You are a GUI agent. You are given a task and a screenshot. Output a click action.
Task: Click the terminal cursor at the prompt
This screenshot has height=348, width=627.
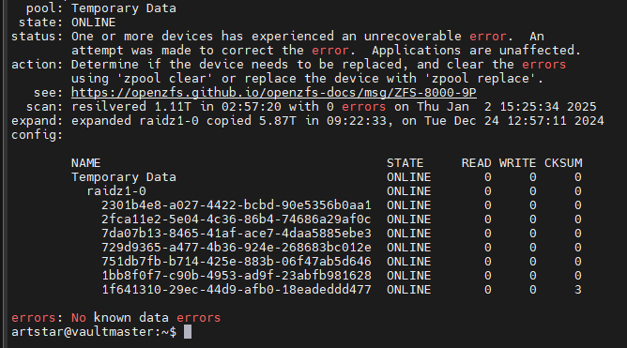tap(188, 332)
